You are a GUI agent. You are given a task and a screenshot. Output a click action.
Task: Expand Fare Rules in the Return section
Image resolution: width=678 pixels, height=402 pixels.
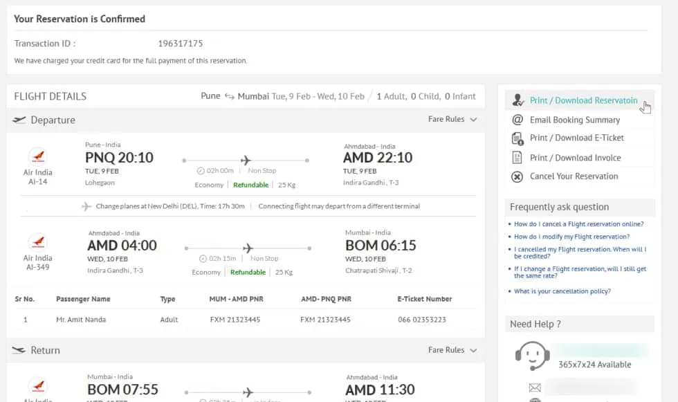click(452, 350)
